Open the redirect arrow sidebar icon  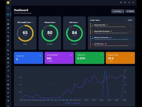[x=8, y=32]
